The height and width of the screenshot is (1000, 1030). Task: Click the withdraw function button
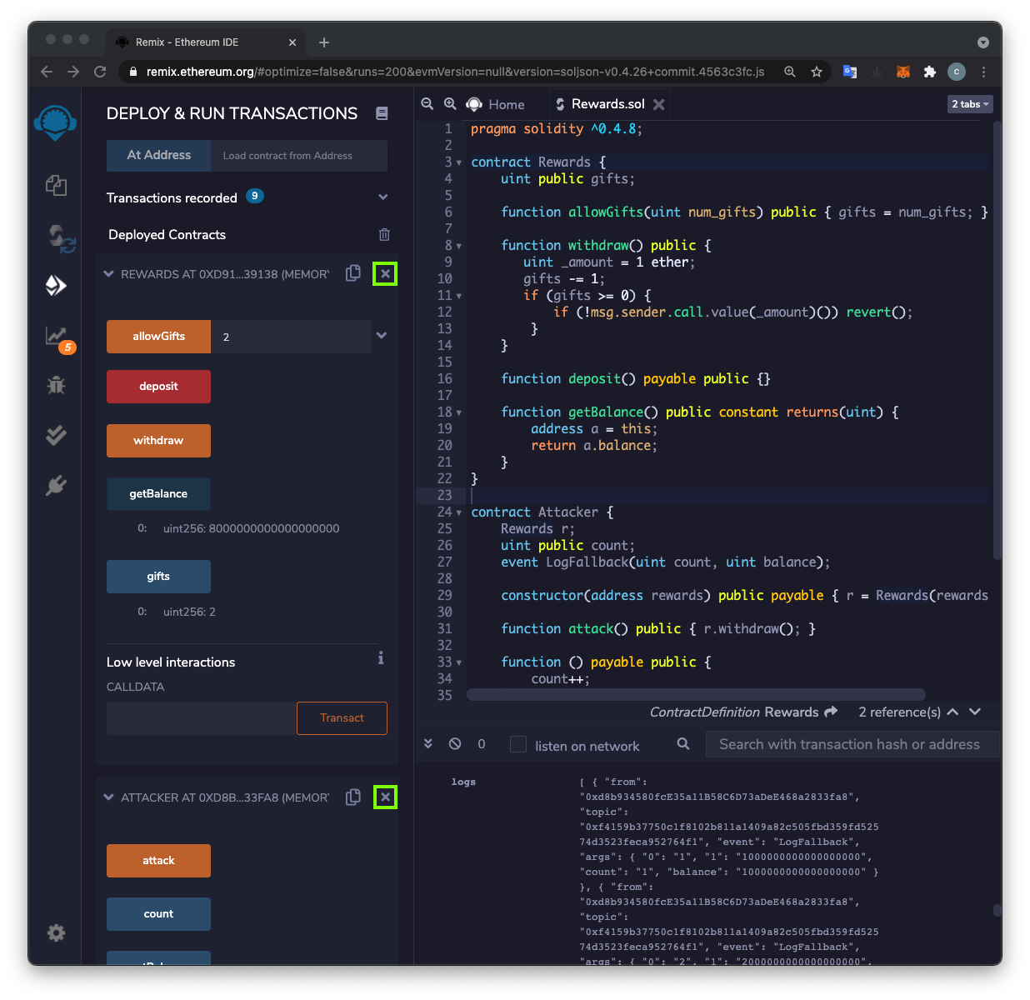point(158,441)
